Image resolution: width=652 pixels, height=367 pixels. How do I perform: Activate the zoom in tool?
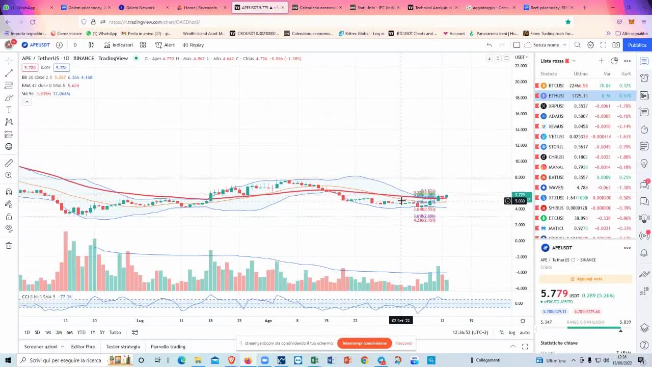coord(9,175)
